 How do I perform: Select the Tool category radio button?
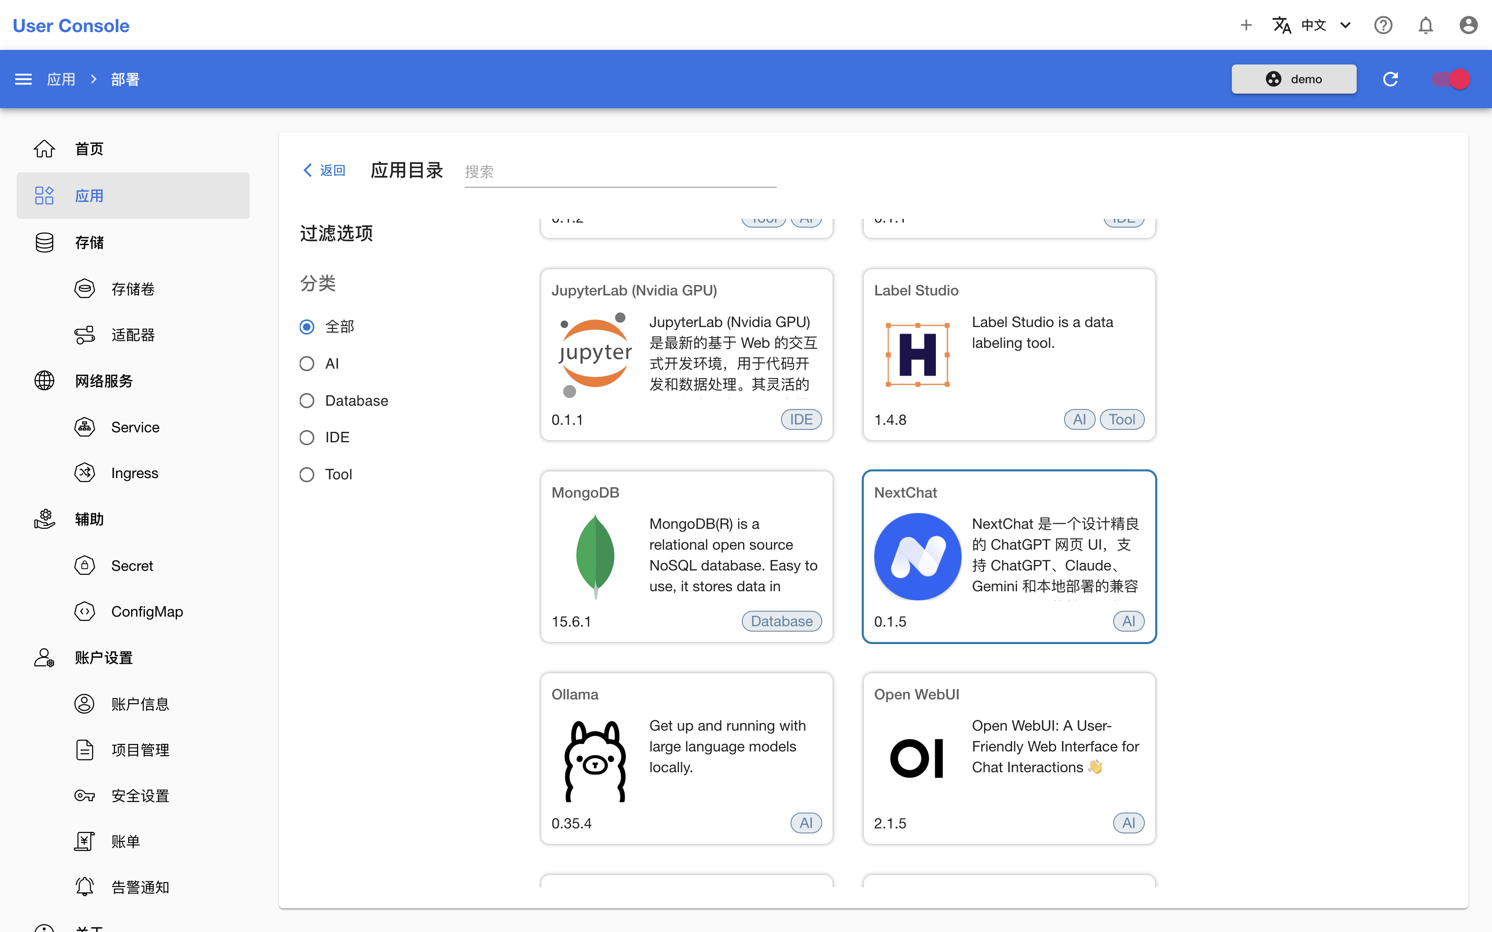click(x=307, y=475)
